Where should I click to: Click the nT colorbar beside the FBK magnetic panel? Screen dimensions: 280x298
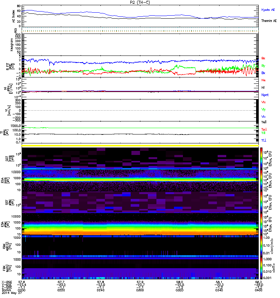click(261, 268)
